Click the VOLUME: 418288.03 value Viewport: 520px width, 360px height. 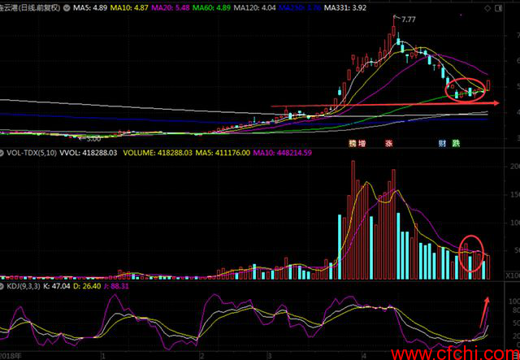click(x=158, y=153)
